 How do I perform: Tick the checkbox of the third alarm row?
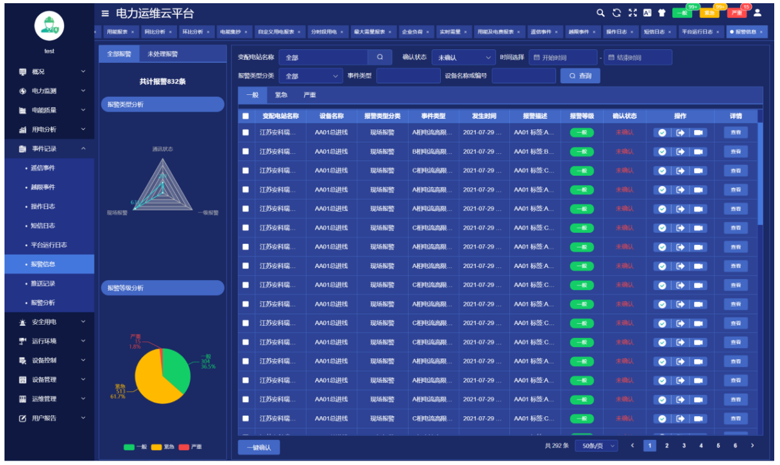click(246, 171)
